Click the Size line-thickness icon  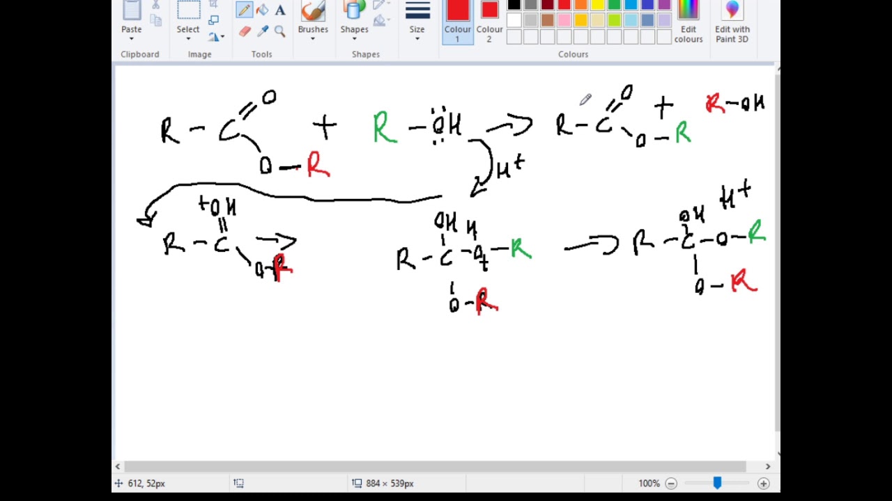coord(417,10)
